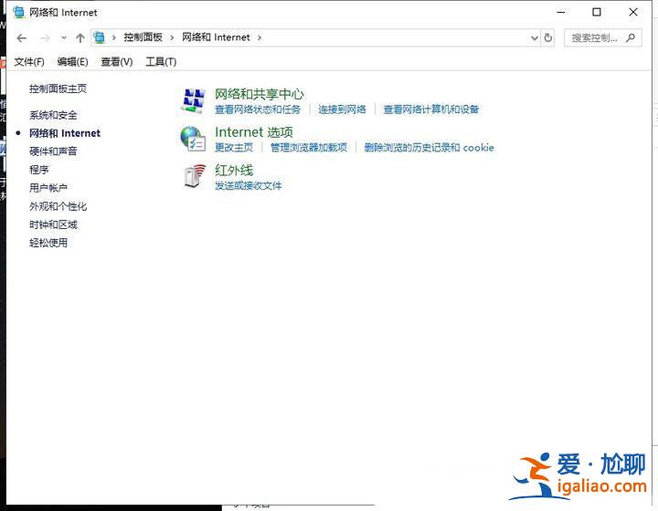Screen dimensions: 658x511
Task: Go to 控制面板主页 in sidebar
Action: [x=58, y=89]
